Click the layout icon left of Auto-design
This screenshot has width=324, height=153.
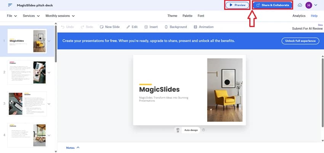click(178, 130)
